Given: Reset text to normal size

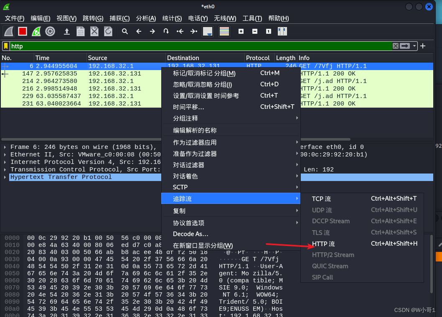Looking at the screenshot, I should (269, 31).
